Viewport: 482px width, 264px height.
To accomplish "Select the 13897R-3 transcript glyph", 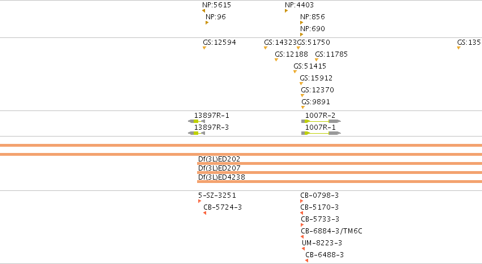I will click(197, 133).
